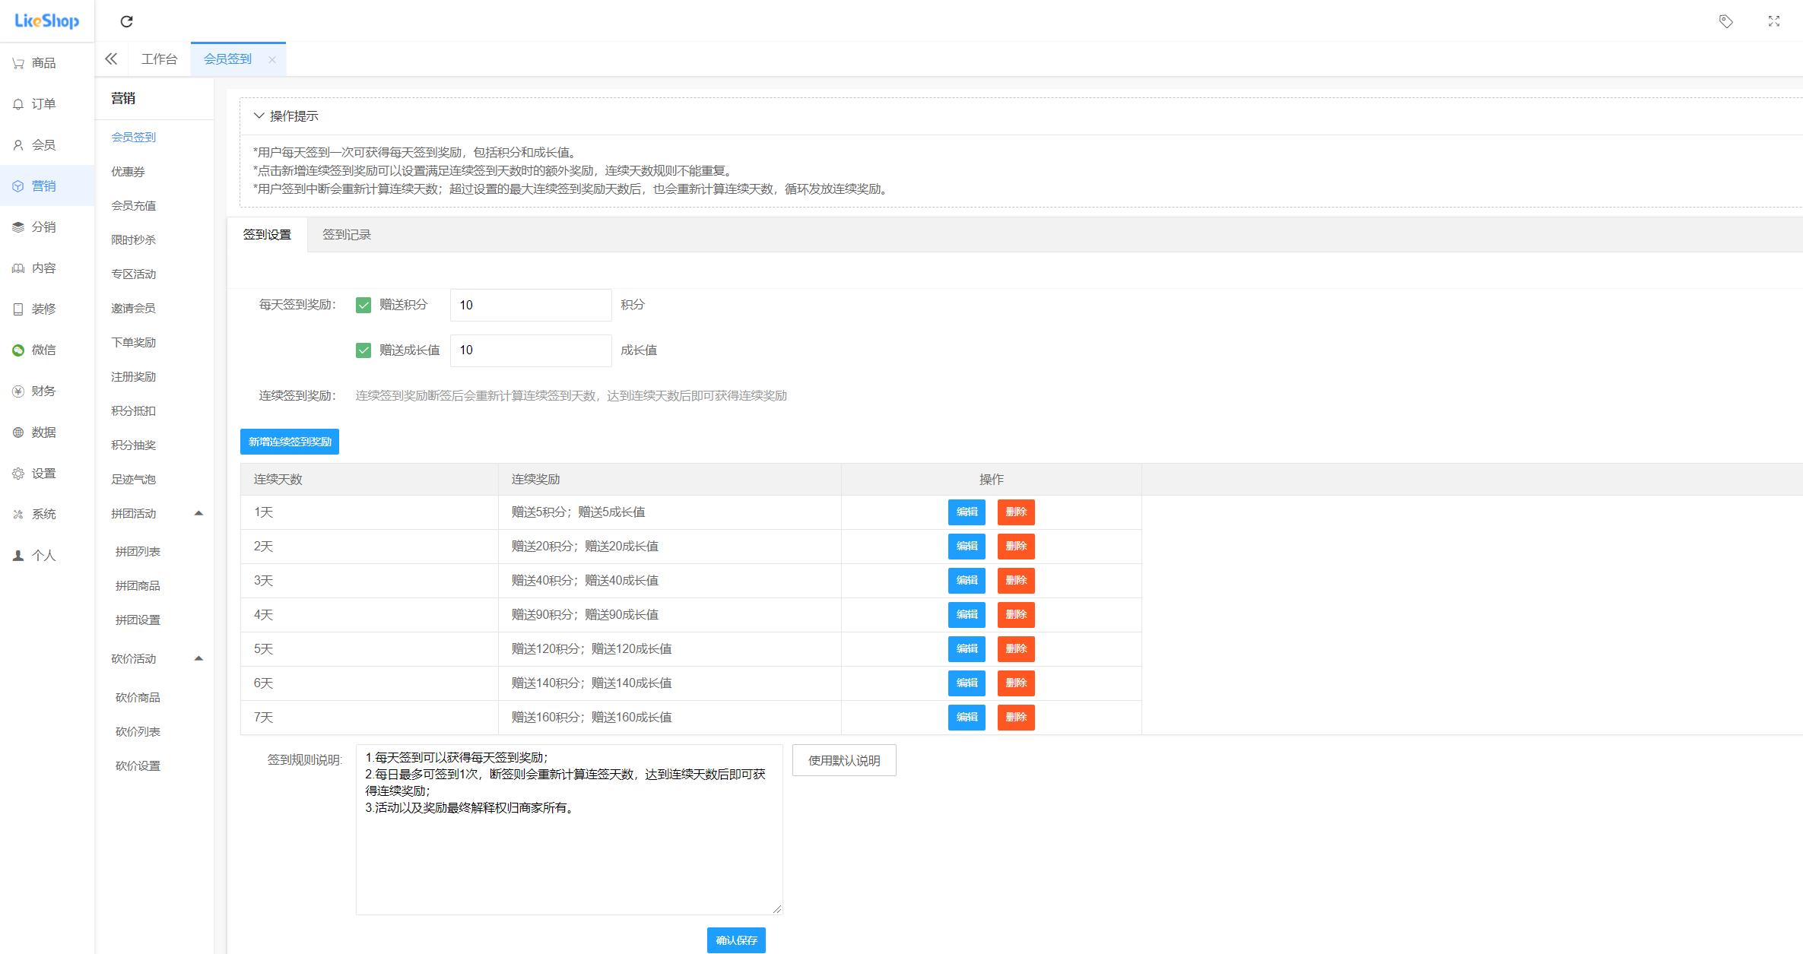Screen dimensions: 1803x954
Task: Open 订单 via bell icon
Action: click(x=18, y=104)
